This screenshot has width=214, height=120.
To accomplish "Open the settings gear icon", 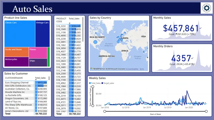I will tap(207, 8).
